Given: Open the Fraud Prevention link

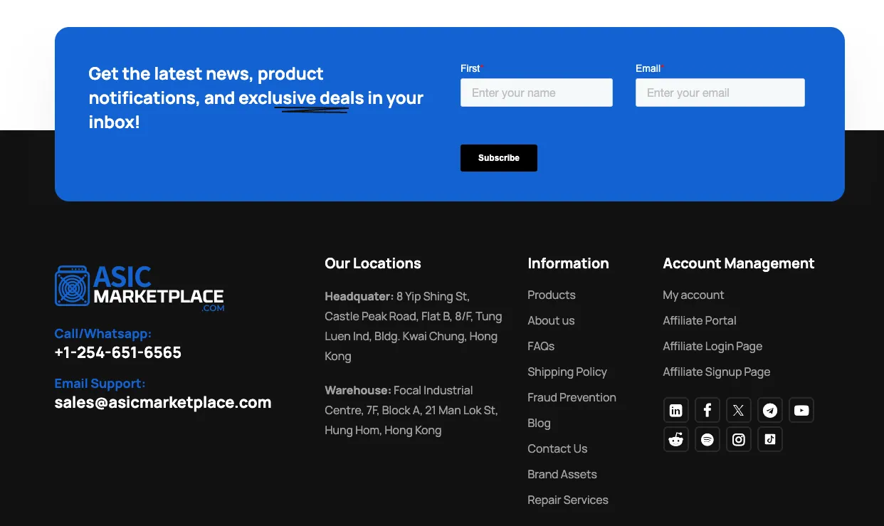Looking at the screenshot, I should [572, 397].
